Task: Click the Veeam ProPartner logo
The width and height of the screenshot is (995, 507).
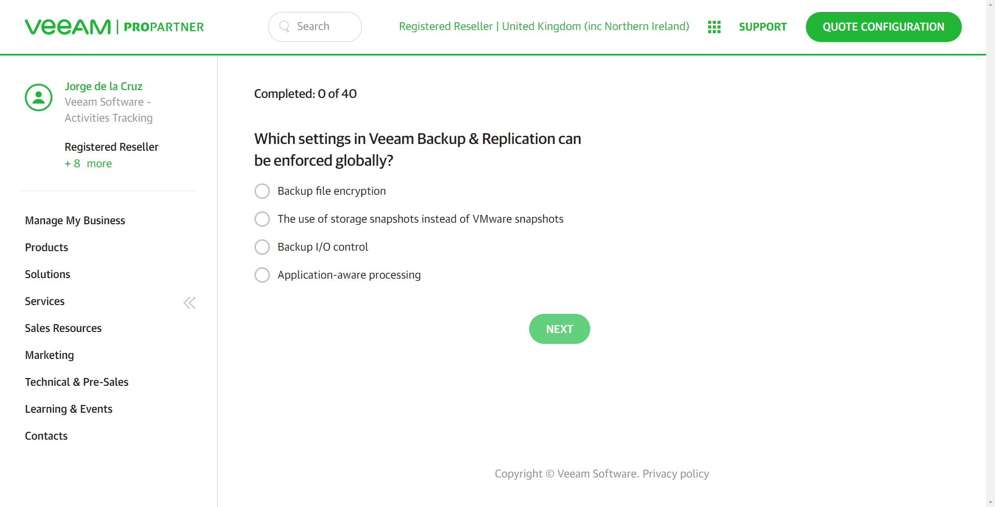Action: click(114, 27)
